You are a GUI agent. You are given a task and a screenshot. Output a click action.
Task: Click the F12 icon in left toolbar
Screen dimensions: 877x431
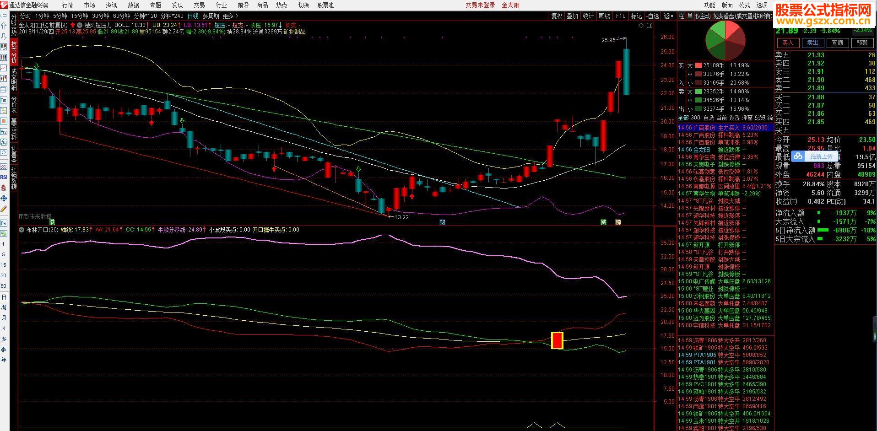[4, 131]
